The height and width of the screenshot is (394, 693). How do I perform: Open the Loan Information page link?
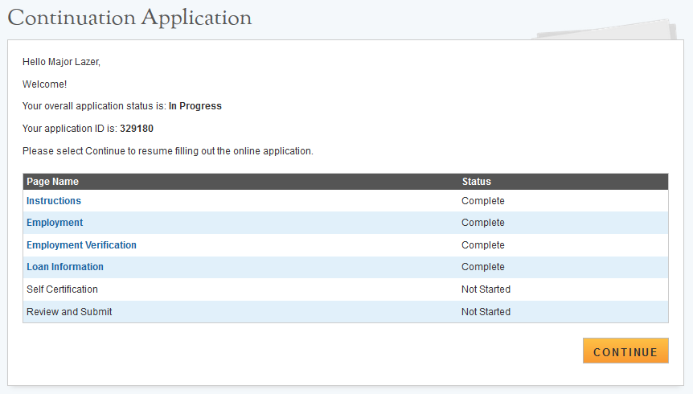tap(65, 267)
